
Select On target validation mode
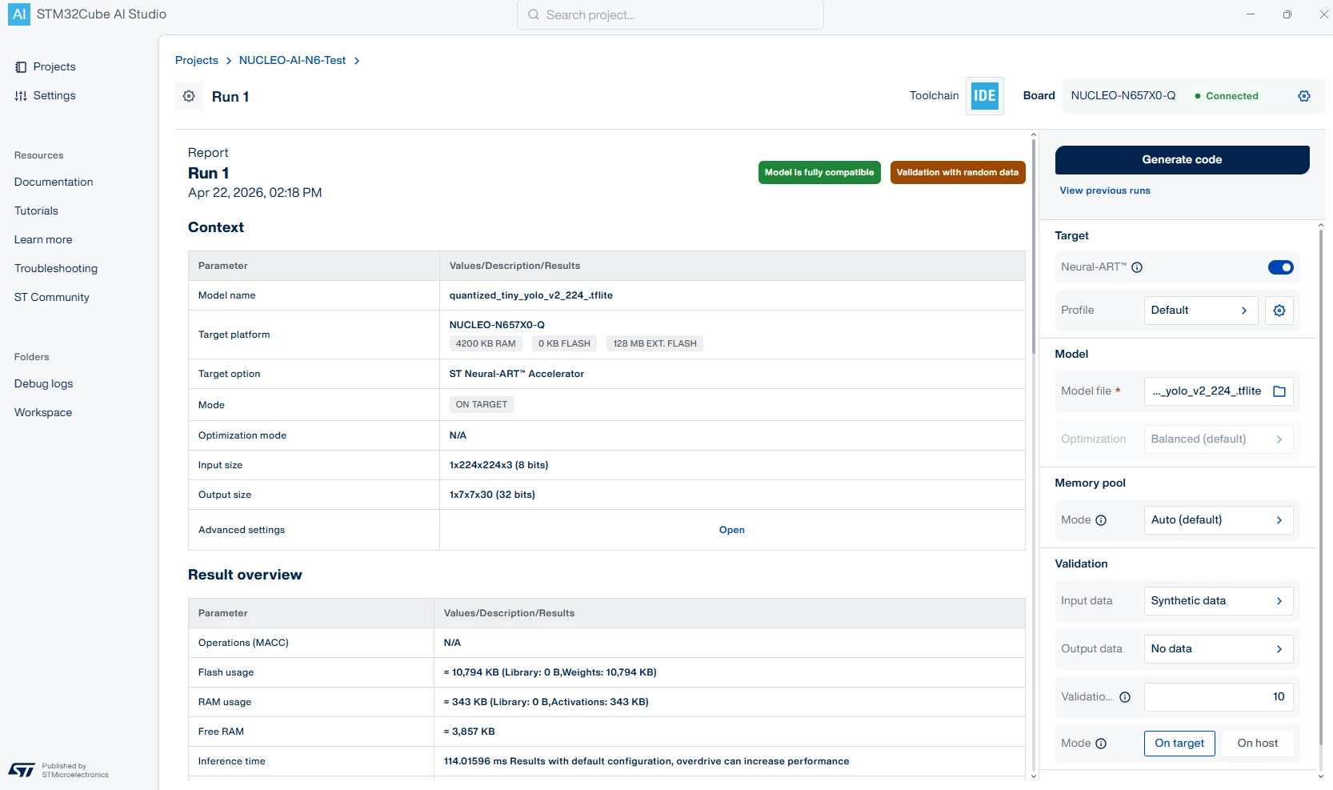click(1179, 744)
